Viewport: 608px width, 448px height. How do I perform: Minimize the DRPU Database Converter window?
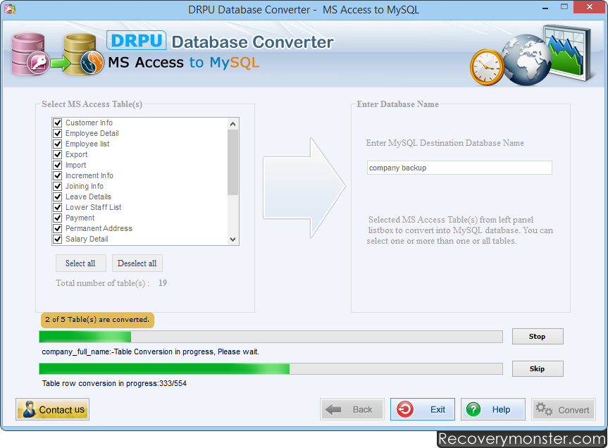(545, 8)
